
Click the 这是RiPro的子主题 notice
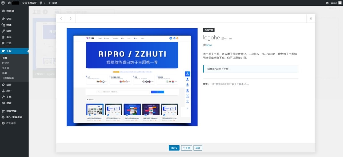(x=251, y=69)
